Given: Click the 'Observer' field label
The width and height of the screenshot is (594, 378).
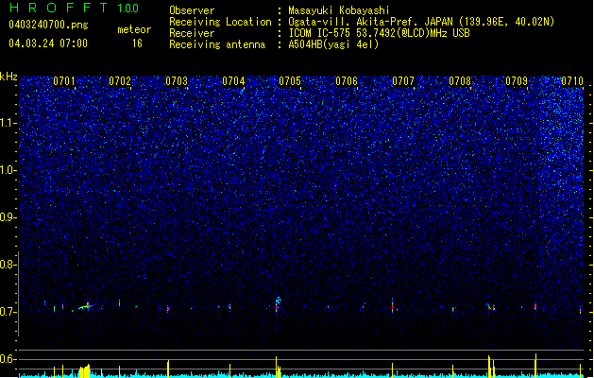Looking at the screenshot, I should pos(192,10).
